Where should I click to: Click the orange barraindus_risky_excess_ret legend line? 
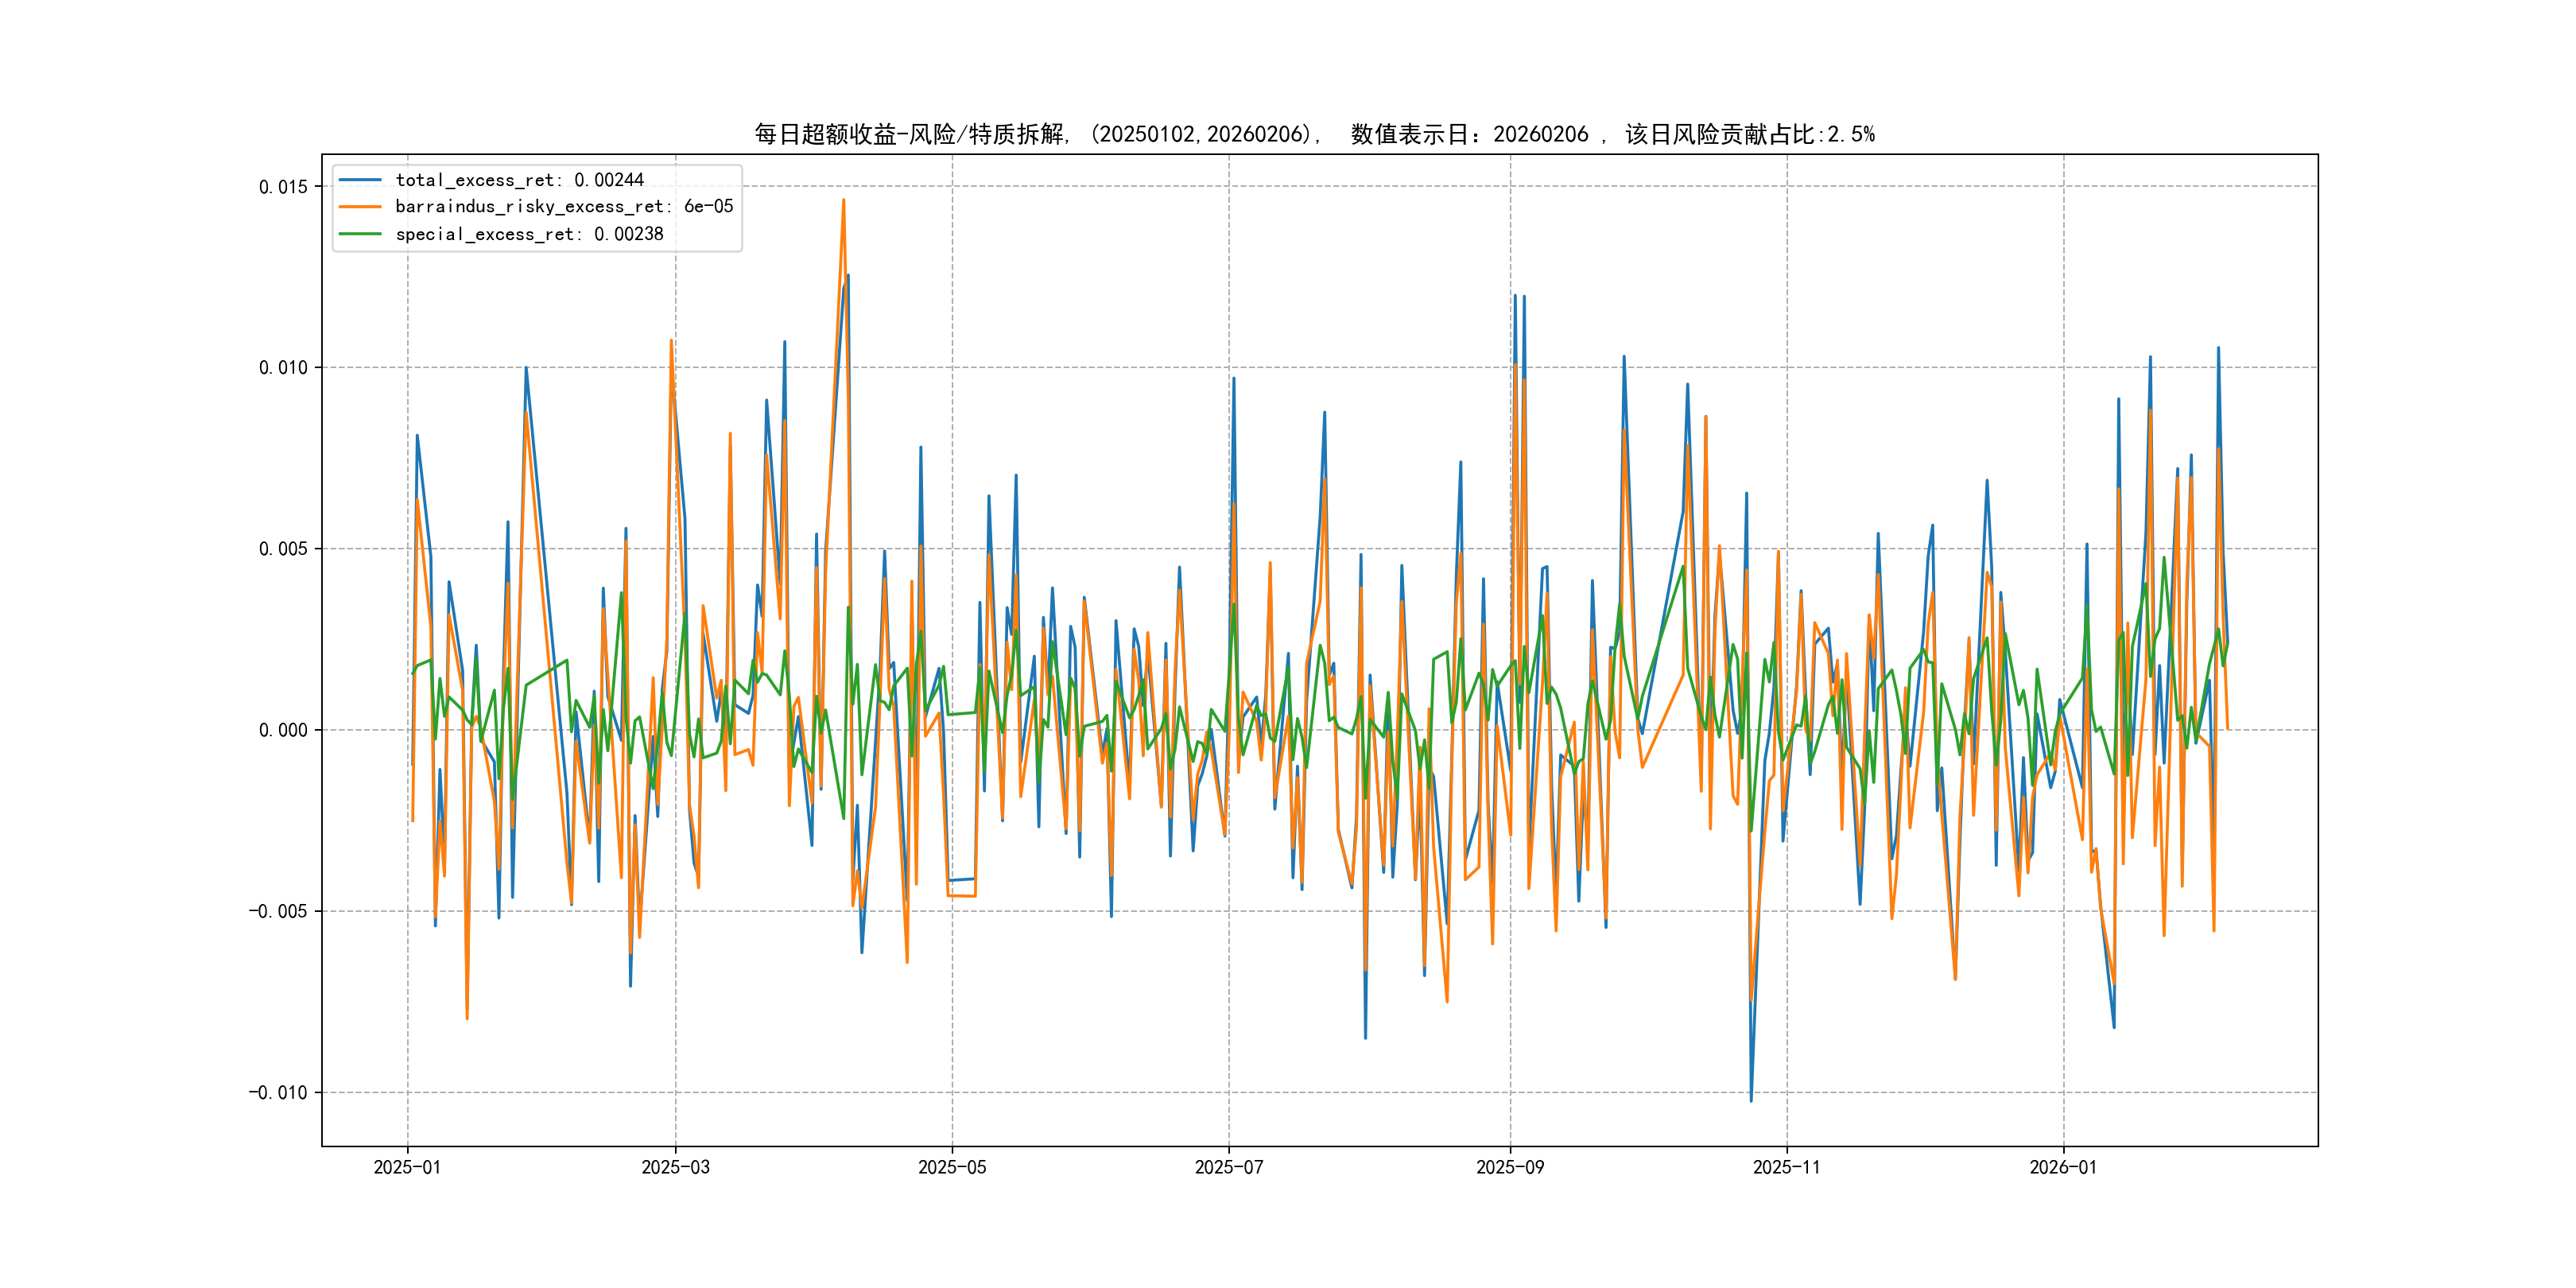[x=360, y=207]
